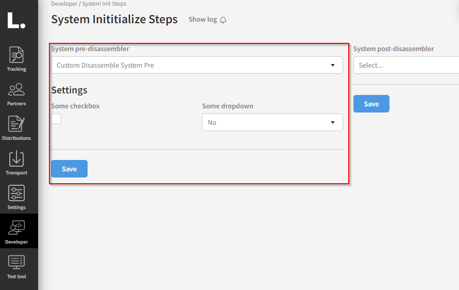
Task: Open the Distributions section
Action: [x=16, y=128]
